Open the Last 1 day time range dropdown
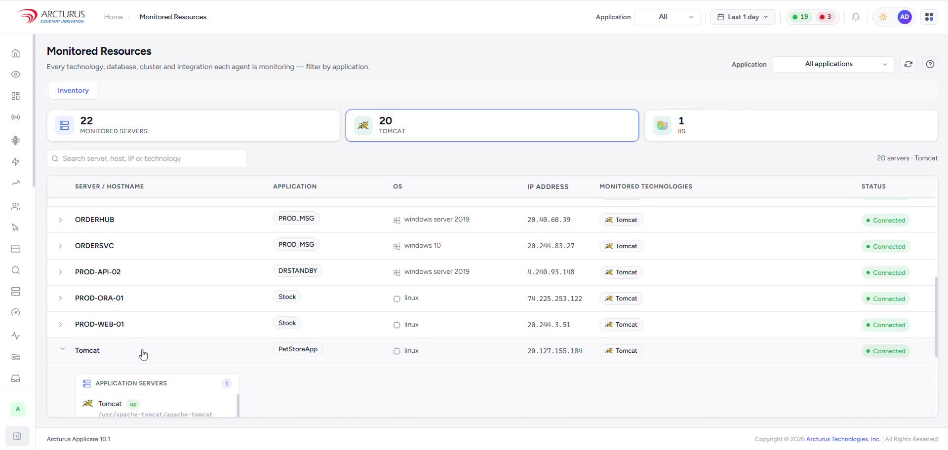 pos(743,17)
